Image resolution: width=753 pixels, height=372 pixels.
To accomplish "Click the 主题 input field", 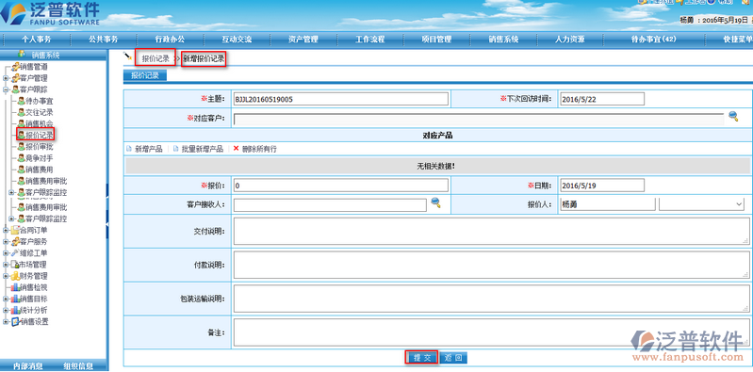I will pyautogui.click(x=340, y=100).
